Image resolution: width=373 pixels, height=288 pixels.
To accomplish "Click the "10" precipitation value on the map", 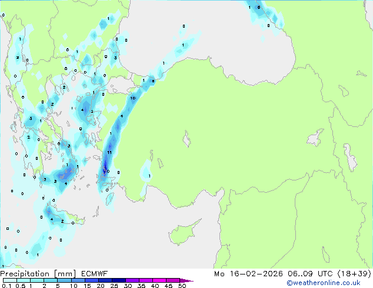I will 133,98.
